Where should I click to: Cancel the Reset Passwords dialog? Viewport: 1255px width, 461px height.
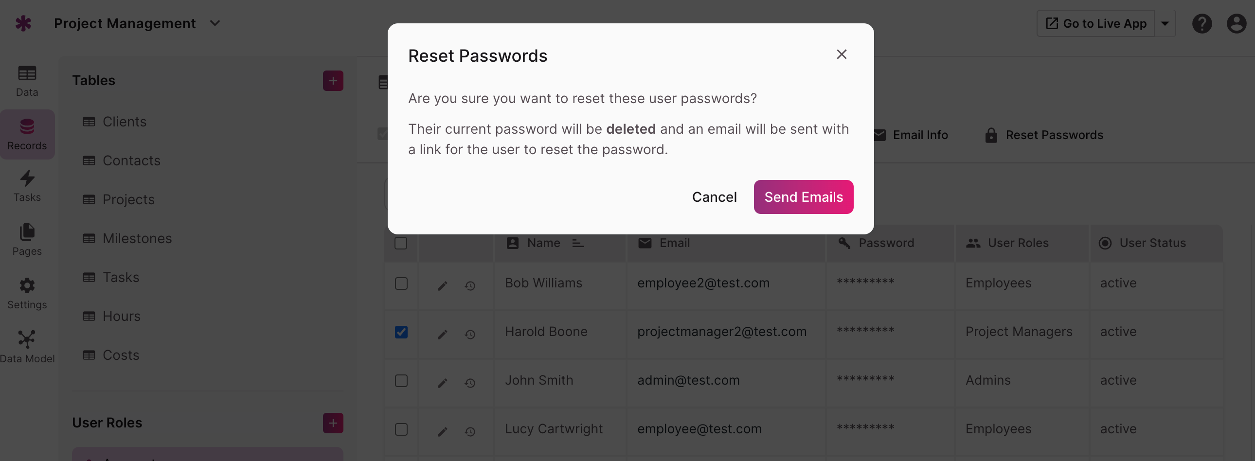[x=714, y=196]
